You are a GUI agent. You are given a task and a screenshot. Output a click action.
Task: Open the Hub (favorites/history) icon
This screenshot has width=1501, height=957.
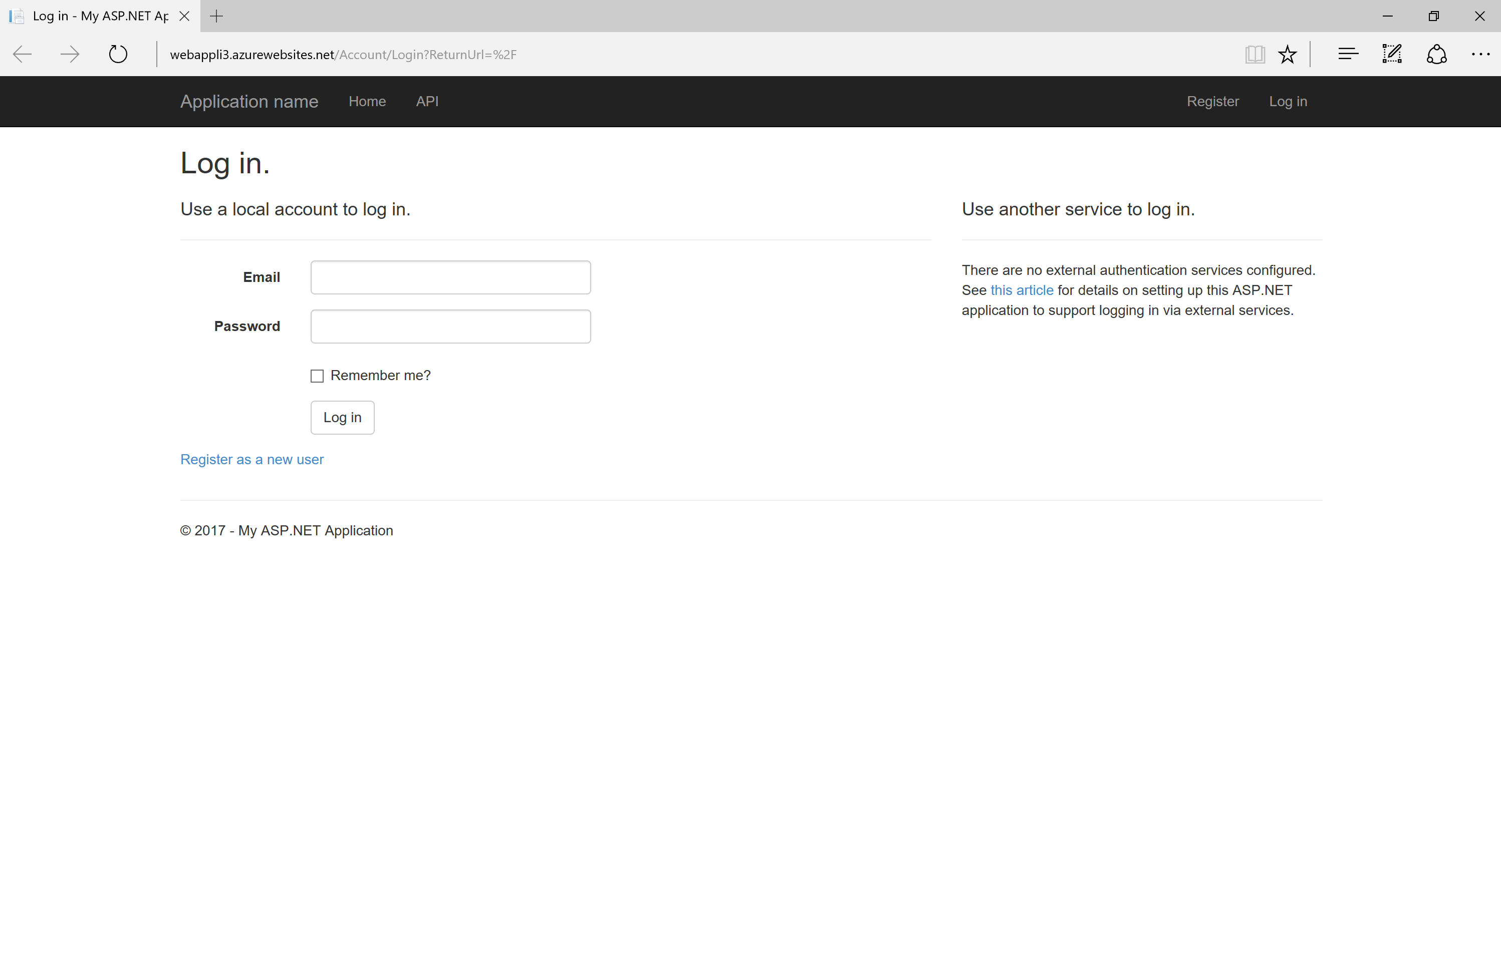1348,54
